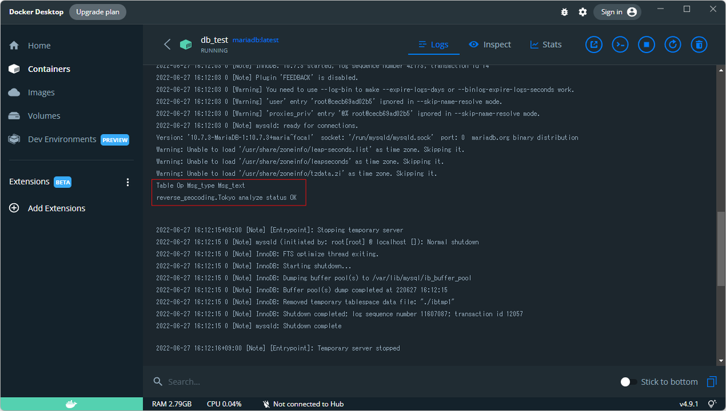This screenshot has height=411, width=726.
Task: Click the Images cloud icon
Action: click(15, 92)
